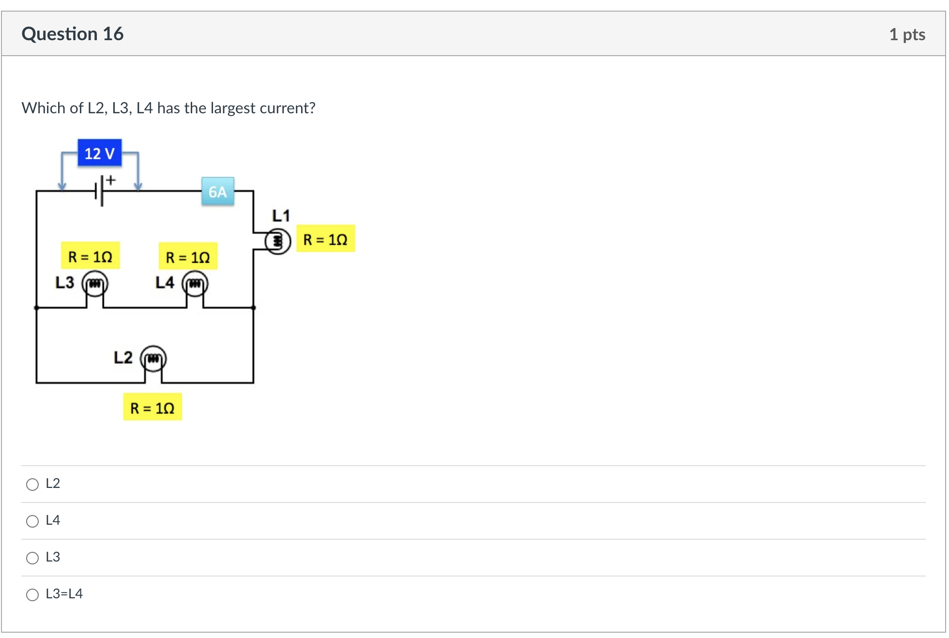Click the L4 bulb symbol in the diagram
The image size is (949, 638).
[195, 284]
